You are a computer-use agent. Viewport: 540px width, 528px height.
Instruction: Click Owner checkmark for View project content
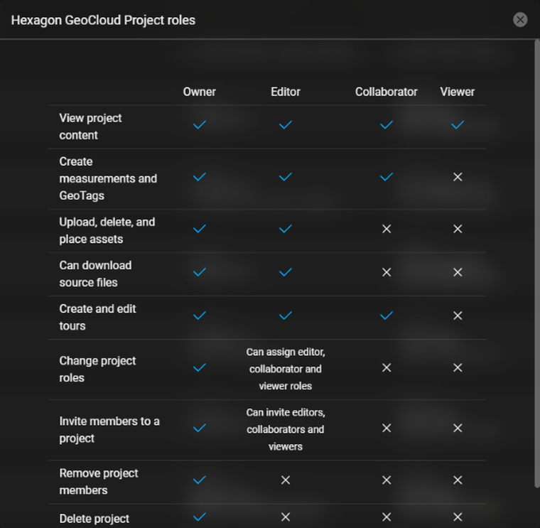click(x=200, y=124)
